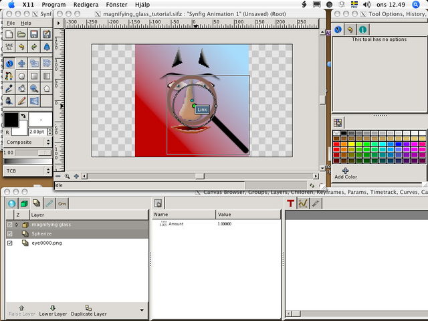Toggle the magnifying glass layer checkbox

pos(10,225)
